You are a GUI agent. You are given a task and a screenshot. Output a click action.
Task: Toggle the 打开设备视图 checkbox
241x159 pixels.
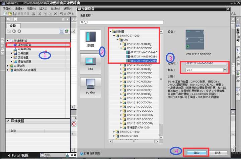(82, 153)
